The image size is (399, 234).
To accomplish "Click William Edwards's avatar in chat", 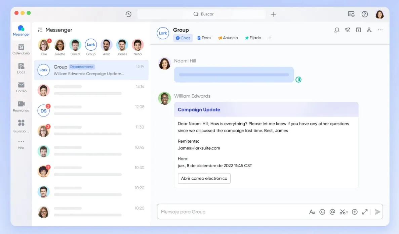I will [x=164, y=99].
